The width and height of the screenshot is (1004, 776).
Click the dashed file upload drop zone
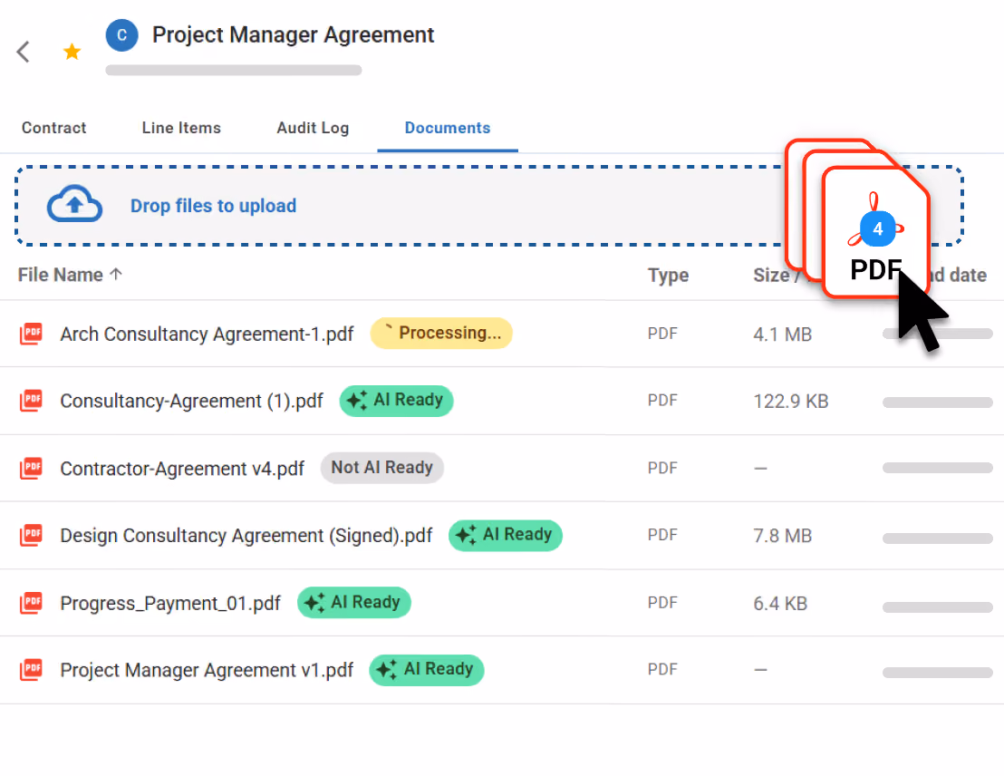tap(488, 206)
